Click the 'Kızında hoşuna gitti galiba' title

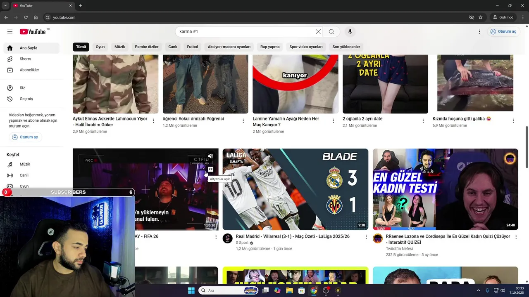[462, 119]
